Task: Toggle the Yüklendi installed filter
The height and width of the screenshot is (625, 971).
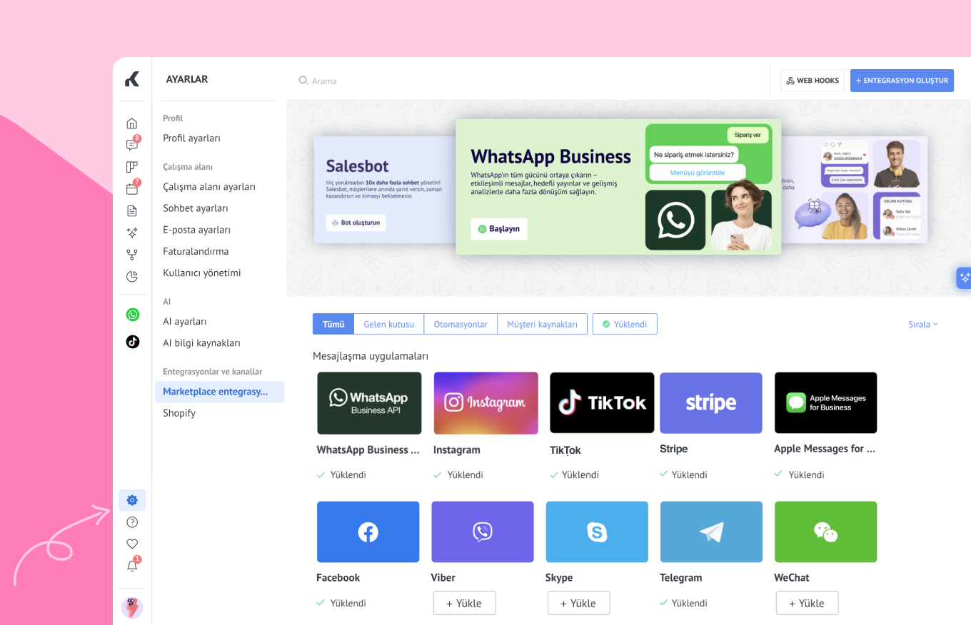Action: (x=625, y=324)
